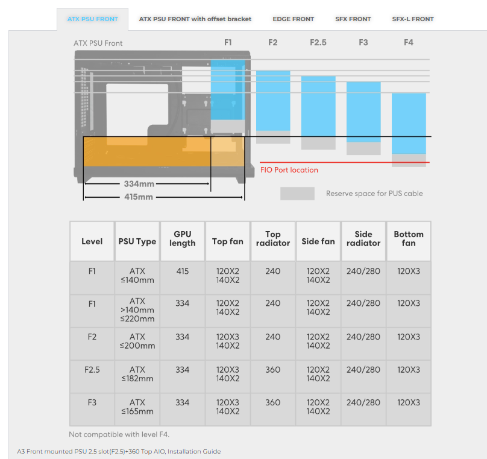Click the F2 blue clearance bar in diagram
The image size is (487, 459).
coord(273,101)
